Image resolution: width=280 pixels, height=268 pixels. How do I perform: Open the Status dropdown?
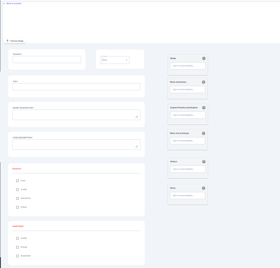pyautogui.click(x=115, y=60)
